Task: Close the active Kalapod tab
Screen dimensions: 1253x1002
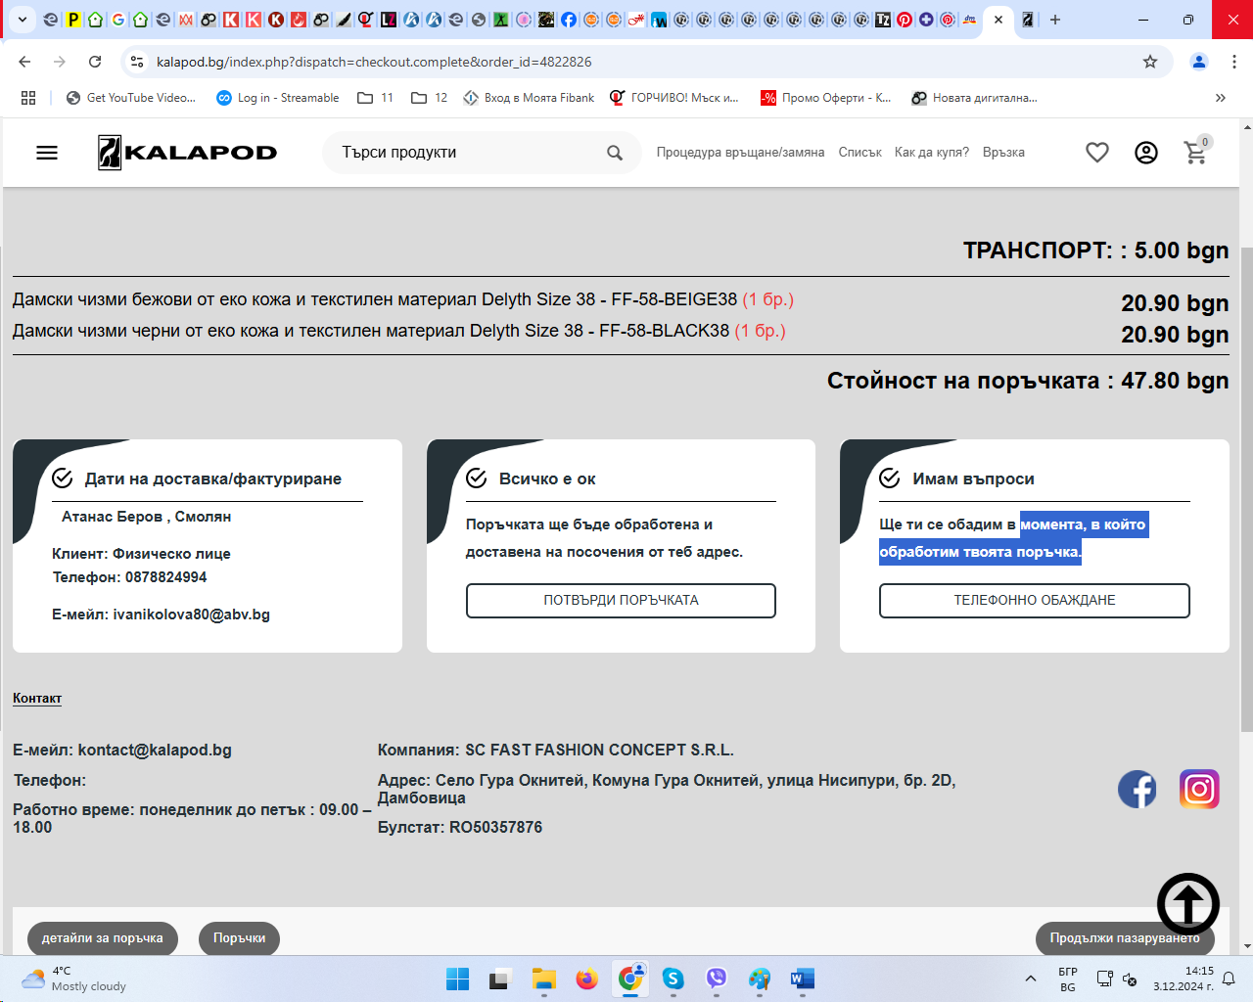Action: pos(998,20)
